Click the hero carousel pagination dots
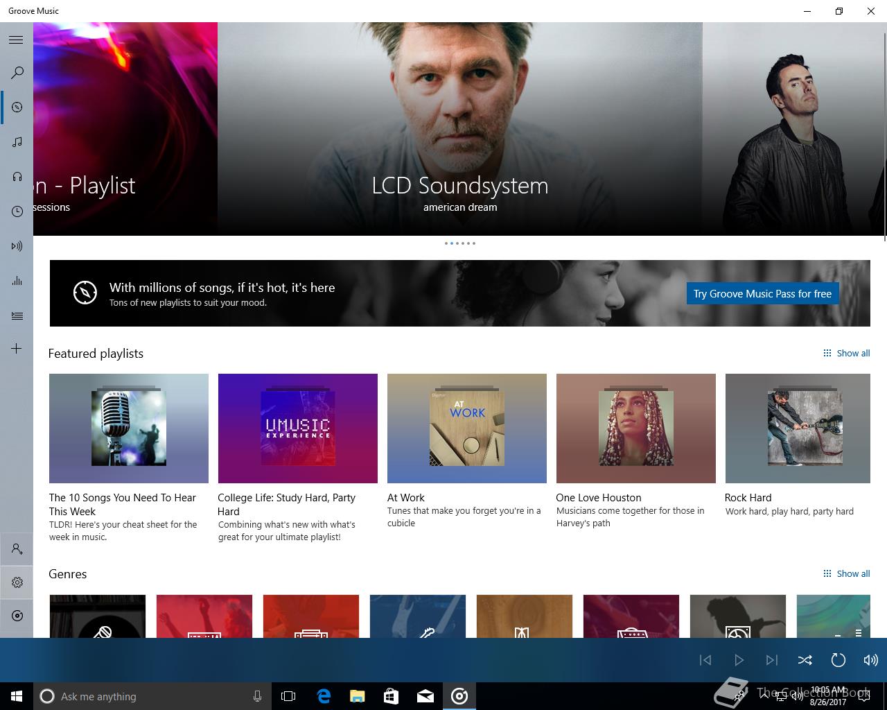This screenshot has width=887, height=710. tap(460, 243)
